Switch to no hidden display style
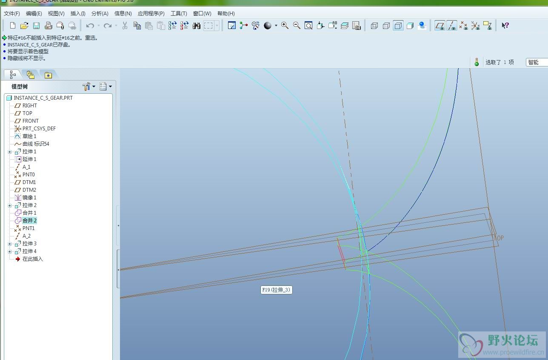Screen dimensions: 548x360 398,26
